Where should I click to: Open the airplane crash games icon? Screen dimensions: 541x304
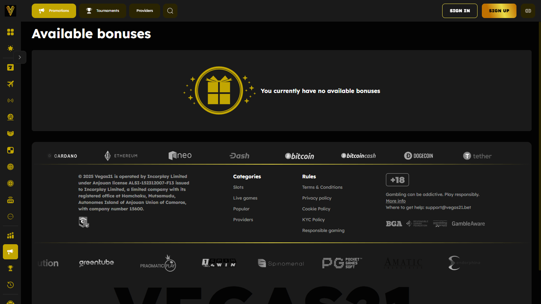click(10, 84)
